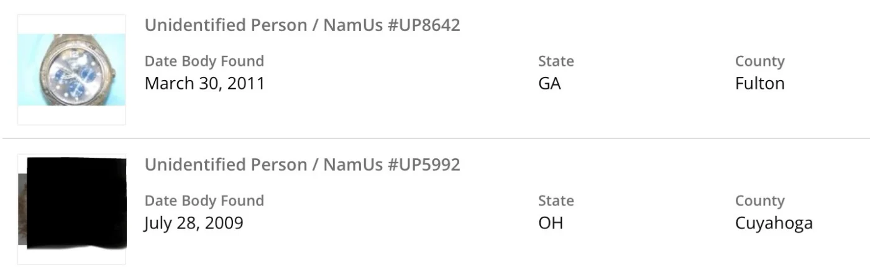Open Unidentified Person NamUs #UP5992 record
This screenshot has height=267, width=870.
click(x=302, y=165)
